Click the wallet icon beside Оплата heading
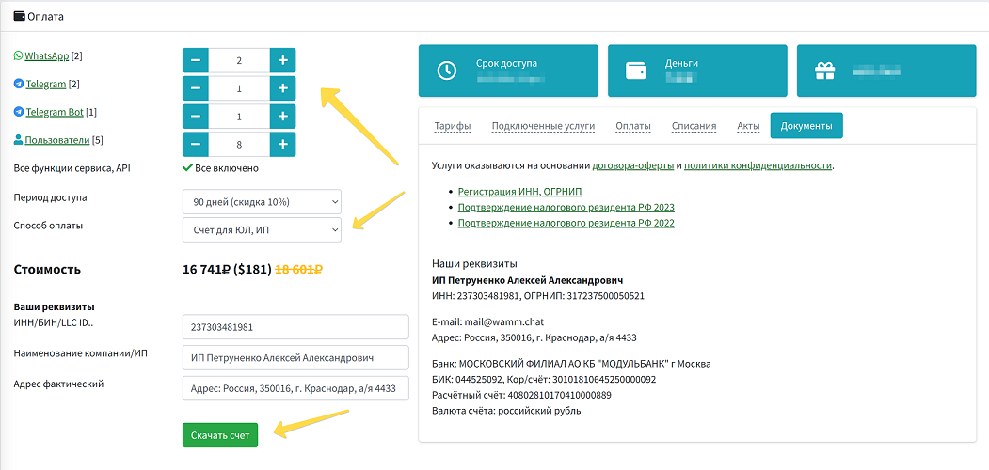The image size is (989, 470). tap(19, 16)
